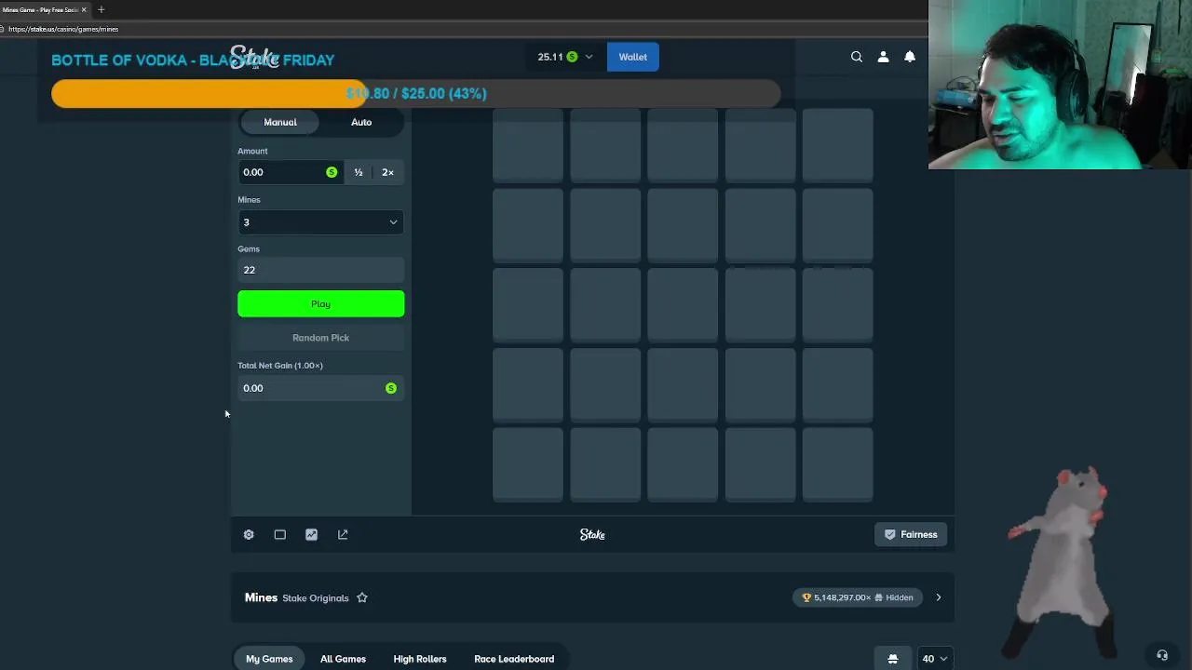Image resolution: width=1192 pixels, height=670 pixels.
Task: Expand the balance currency dropdown
Action: click(589, 57)
